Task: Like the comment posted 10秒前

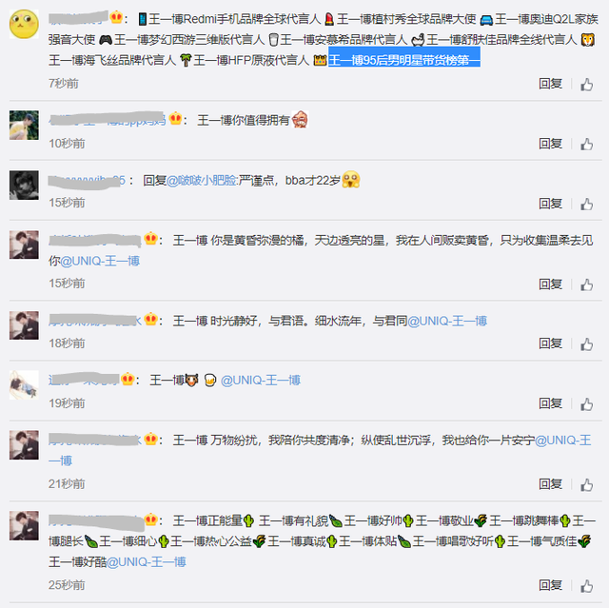Action: click(586, 144)
